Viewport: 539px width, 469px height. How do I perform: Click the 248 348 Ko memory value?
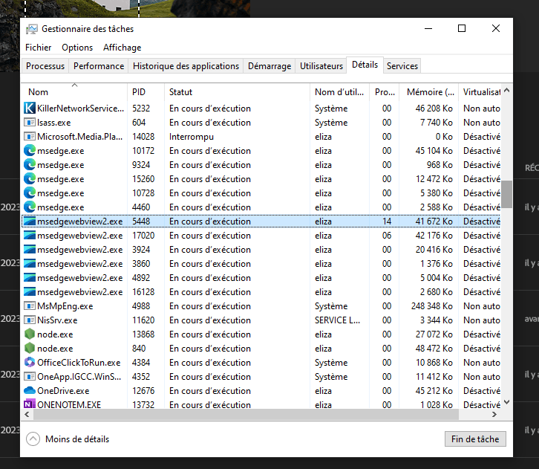(432, 306)
